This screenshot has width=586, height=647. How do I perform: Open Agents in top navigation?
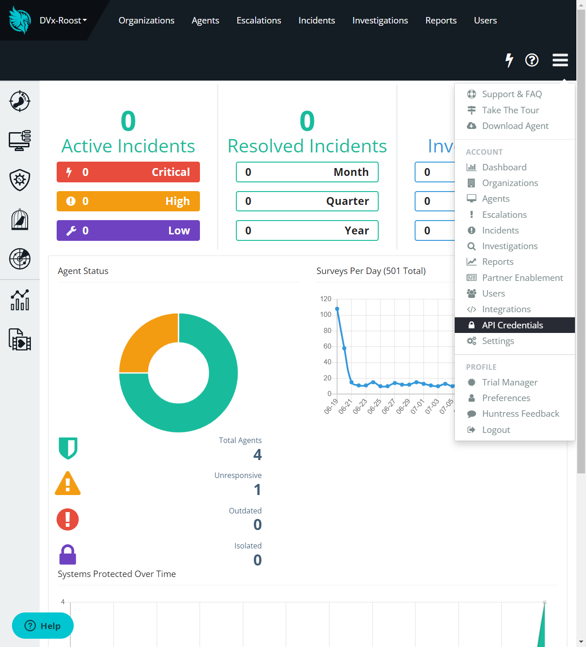click(x=205, y=20)
